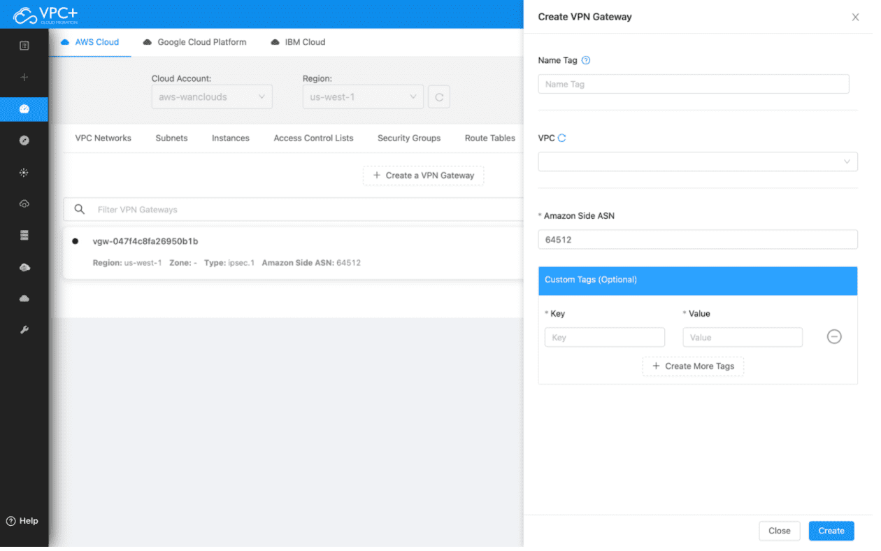Select the dashboard gauge sidebar icon
Image resolution: width=881 pixels, height=551 pixels.
pyautogui.click(x=24, y=109)
